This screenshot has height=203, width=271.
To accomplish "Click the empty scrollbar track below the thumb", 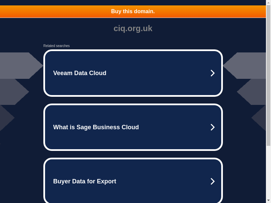I will [268, 173].
